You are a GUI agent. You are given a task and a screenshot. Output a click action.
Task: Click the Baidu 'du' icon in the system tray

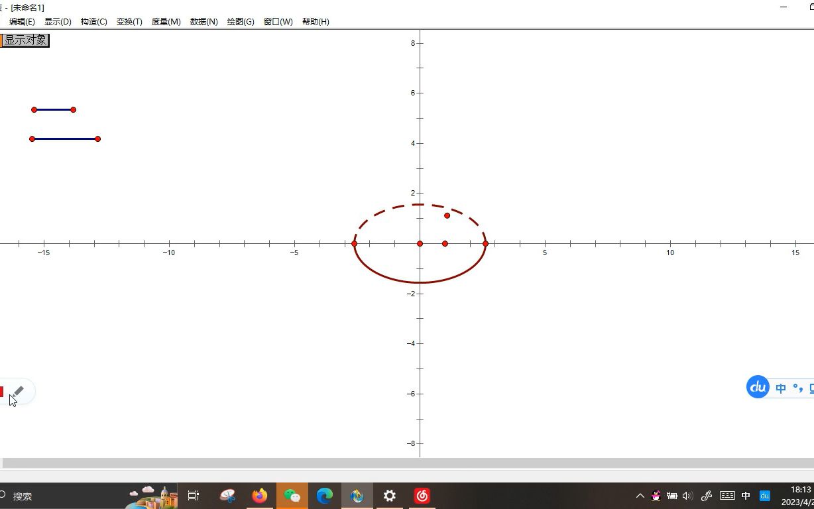[764, 496]
